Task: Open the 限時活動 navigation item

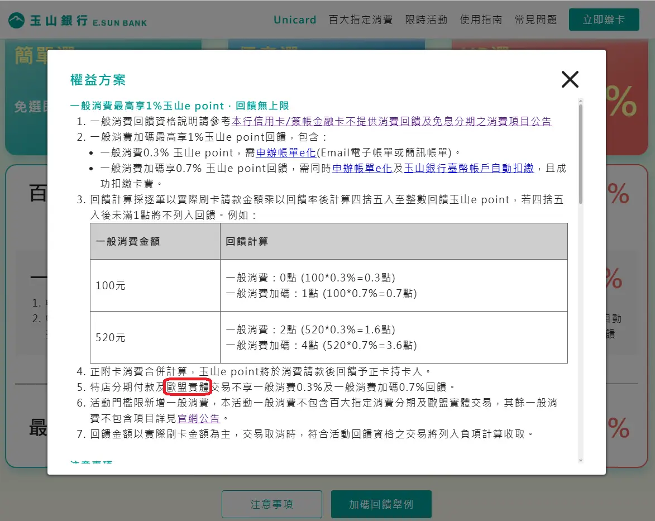Action: (x=426, y=20)
